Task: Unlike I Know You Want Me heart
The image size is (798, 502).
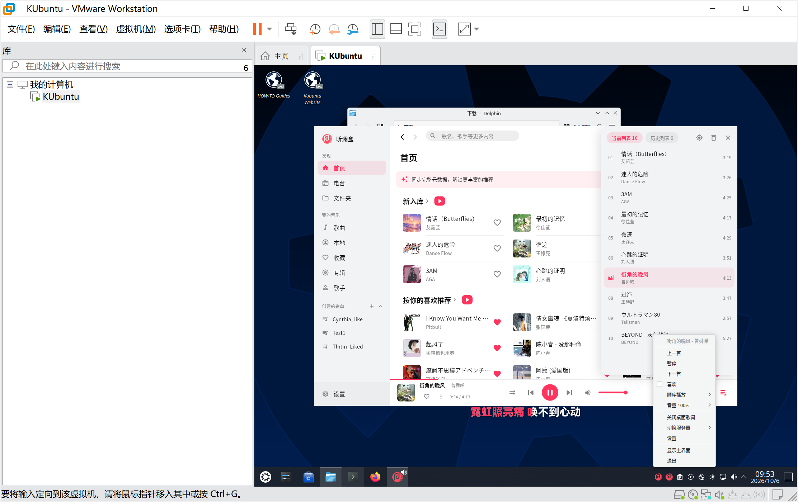Action: (497, 322)
